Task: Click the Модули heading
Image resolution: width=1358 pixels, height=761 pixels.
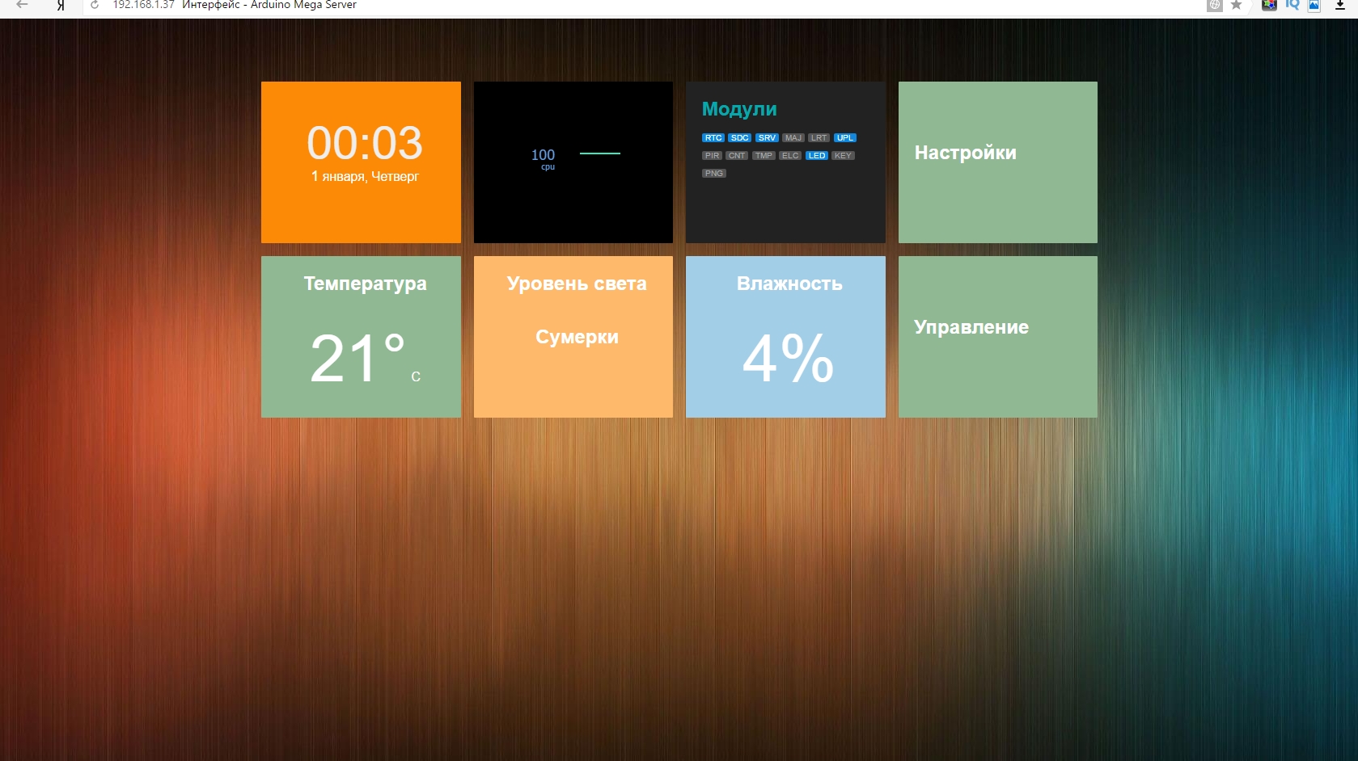Action: [x=739, y=109]
